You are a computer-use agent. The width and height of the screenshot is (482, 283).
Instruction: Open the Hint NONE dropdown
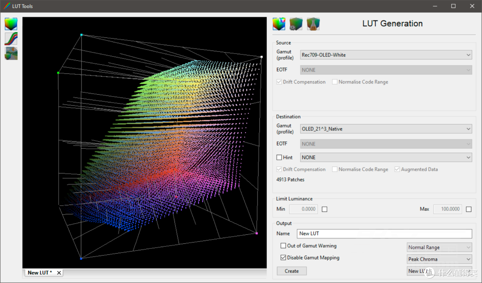(x=386, y=157)
